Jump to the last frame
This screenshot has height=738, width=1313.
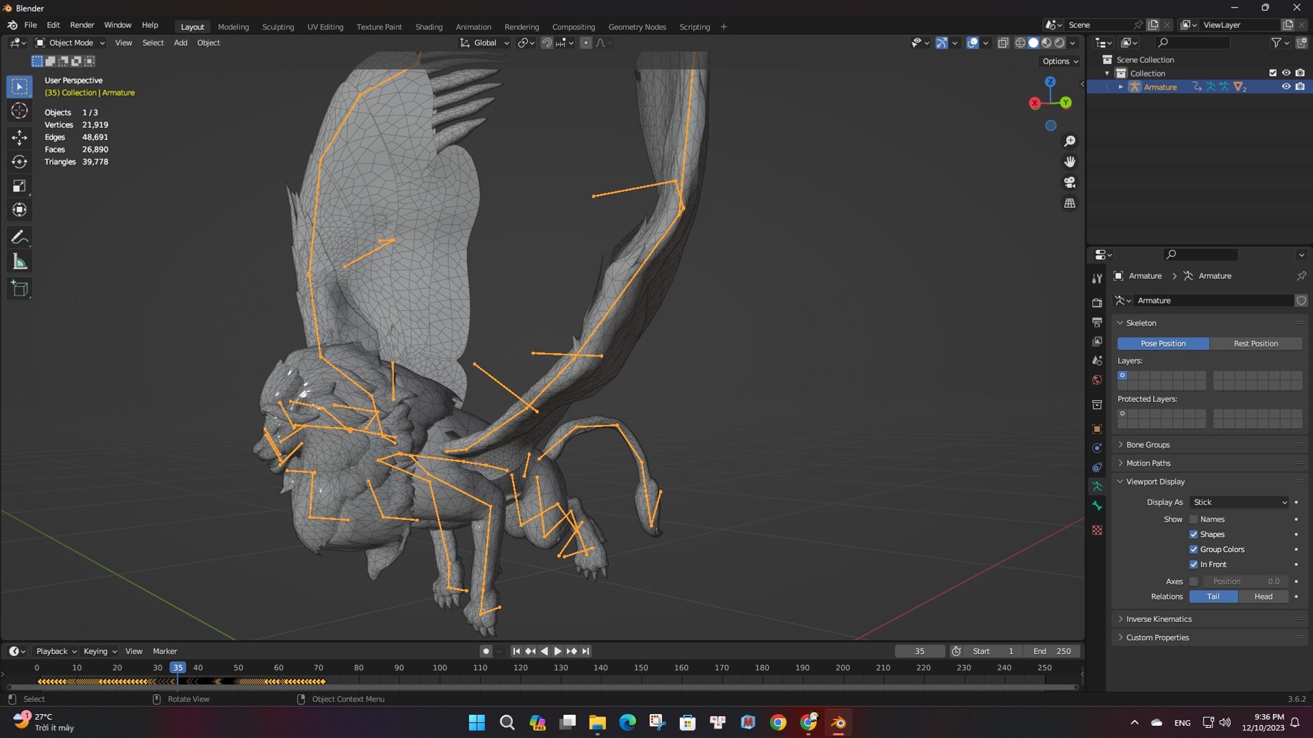[x=585, y=651]
